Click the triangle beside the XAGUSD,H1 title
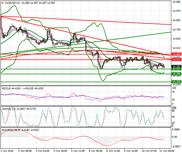 (x=2, y=3)
